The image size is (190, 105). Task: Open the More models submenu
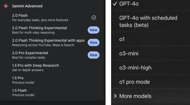click(151, 96)
